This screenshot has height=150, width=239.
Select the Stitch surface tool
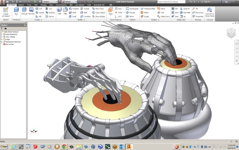coord(145,12)
